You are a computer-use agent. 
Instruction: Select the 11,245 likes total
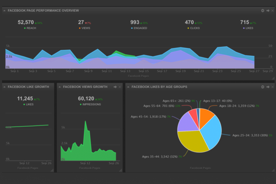point(25,99)
